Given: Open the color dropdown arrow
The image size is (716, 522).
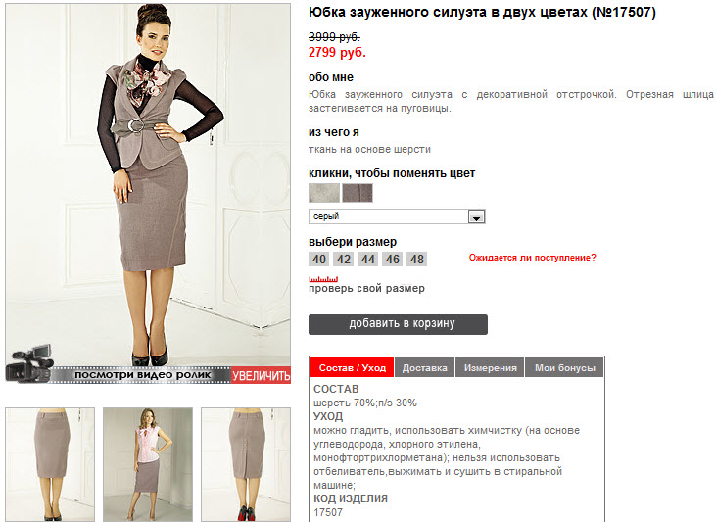Looking at the screenshot, I should click(476, 216).
